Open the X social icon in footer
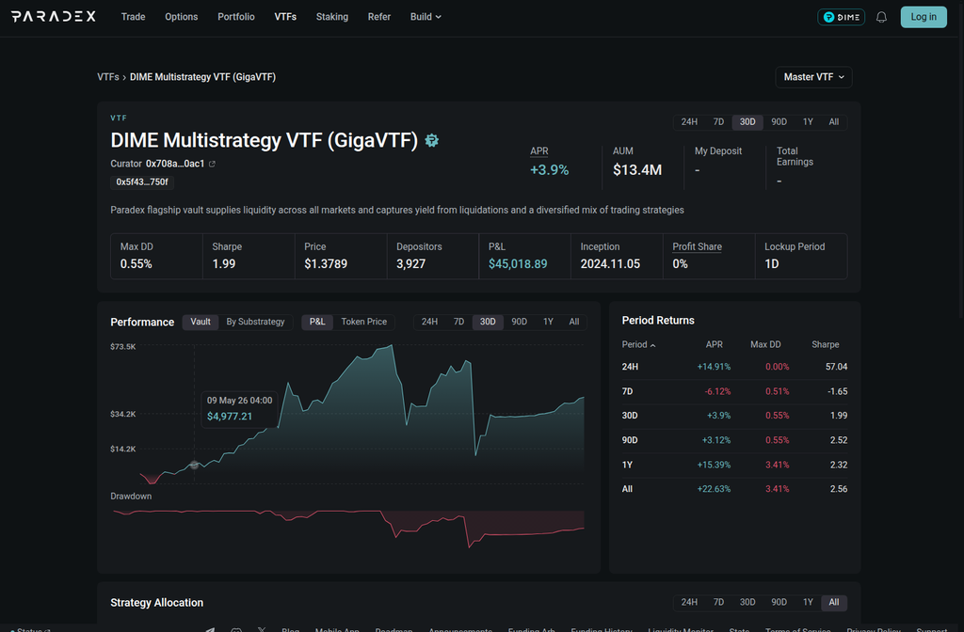Viewport: 964px width, 632px height. pyautogui.click(x=262, y=629)
